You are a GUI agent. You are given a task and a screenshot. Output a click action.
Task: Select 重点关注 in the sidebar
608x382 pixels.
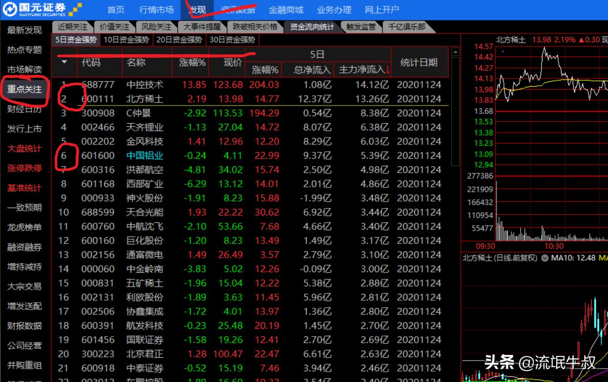[25, 89]
